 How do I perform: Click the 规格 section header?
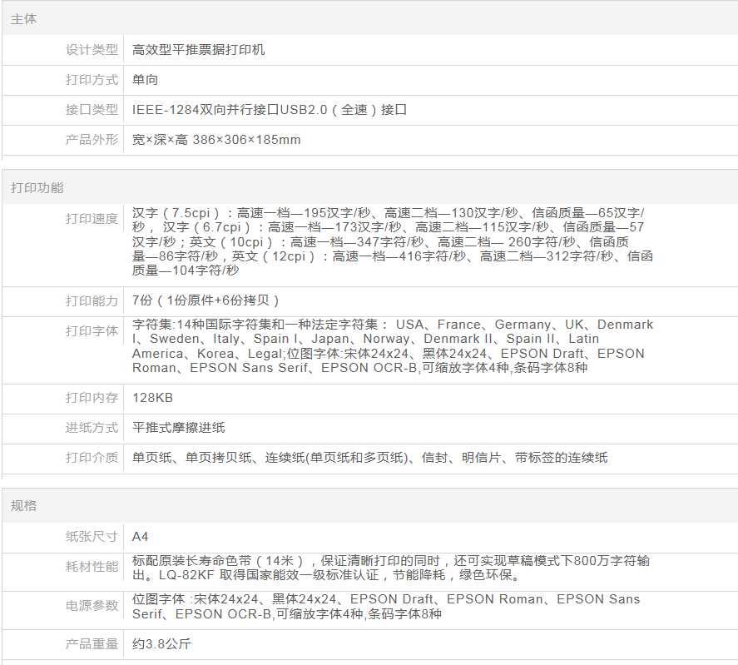[x=24, y=506]
